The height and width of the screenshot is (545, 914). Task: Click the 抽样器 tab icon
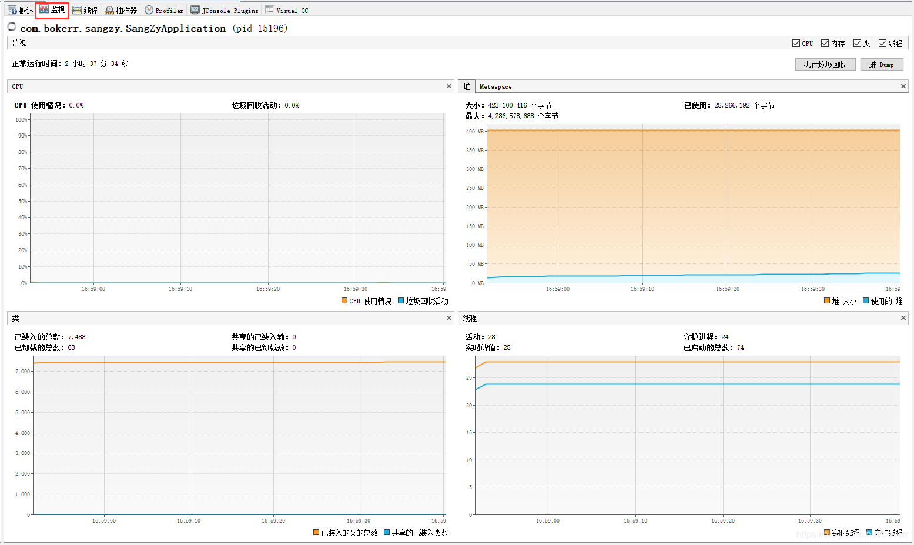[x=109, y=10]
